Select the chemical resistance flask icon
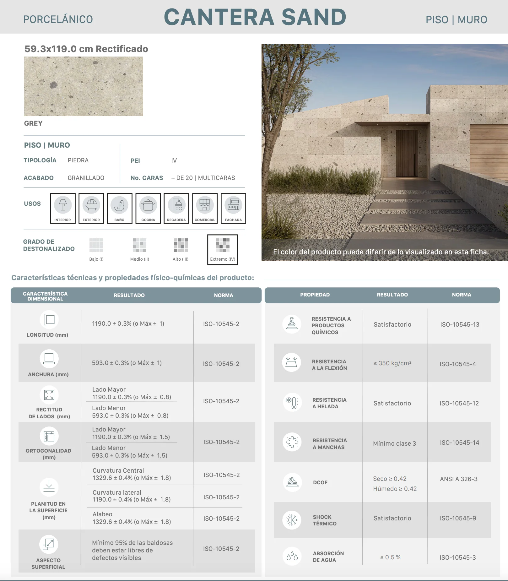This screenshot has width=508, height=581. [292, 324]
